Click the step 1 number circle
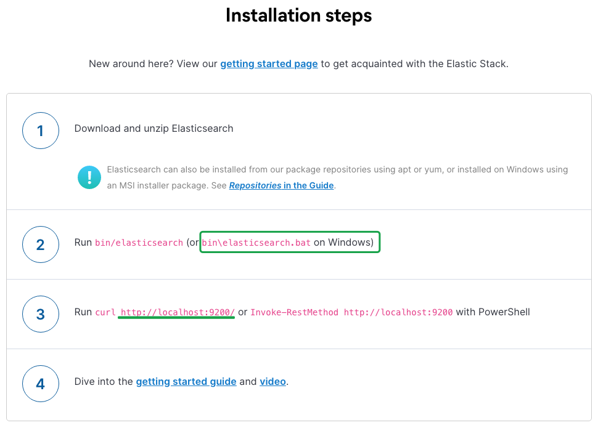The image size is (606, 428). tap(41, 130)
